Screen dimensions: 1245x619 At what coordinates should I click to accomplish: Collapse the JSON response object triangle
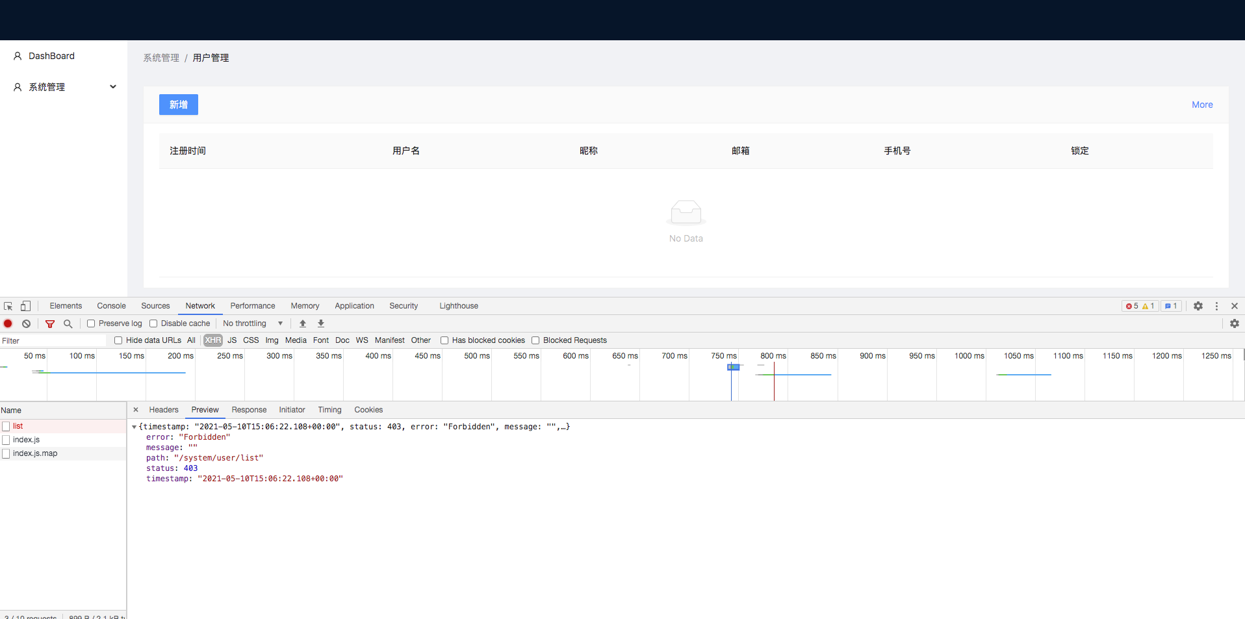tap(134, 427)
